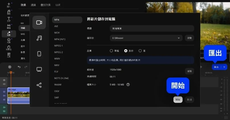Viewport: 230px width, 120px height.
Task: Click the 進階 advanced button
Action: (189, 71)
